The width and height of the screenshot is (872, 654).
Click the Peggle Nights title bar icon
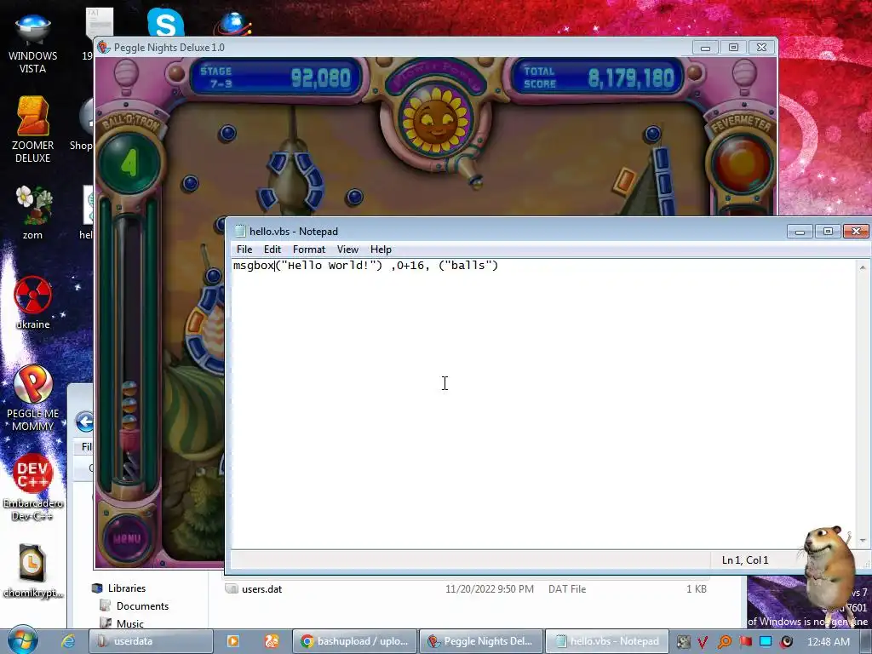[x=103, y=48]
